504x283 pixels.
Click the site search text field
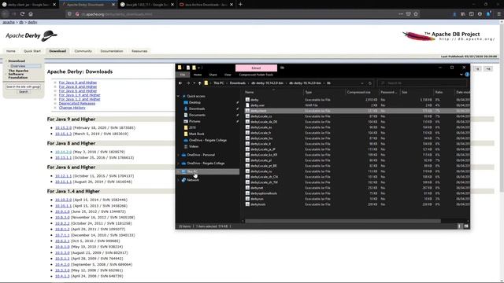(23, 86)
